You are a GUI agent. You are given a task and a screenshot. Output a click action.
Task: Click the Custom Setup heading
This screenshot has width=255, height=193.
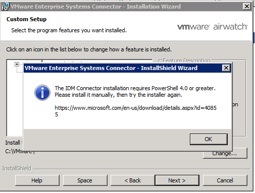point(26,19)
